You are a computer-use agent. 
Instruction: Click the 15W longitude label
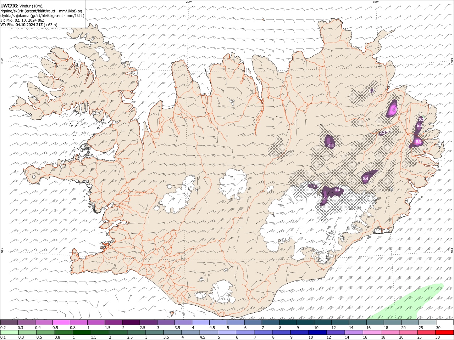(x=376, y=2)
